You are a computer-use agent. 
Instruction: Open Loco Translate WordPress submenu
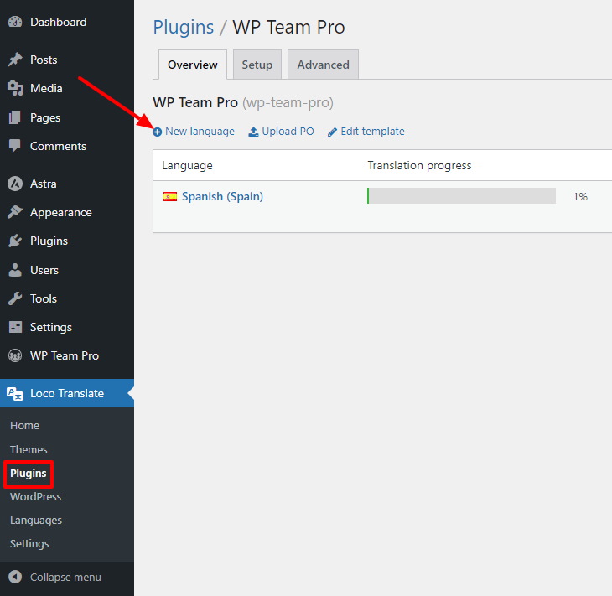35,497
